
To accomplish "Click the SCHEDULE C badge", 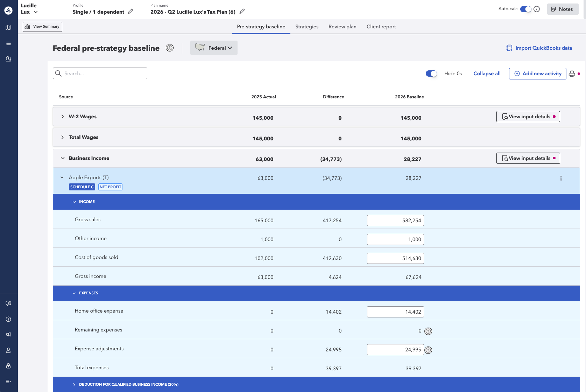I will (x=82, y=187).
